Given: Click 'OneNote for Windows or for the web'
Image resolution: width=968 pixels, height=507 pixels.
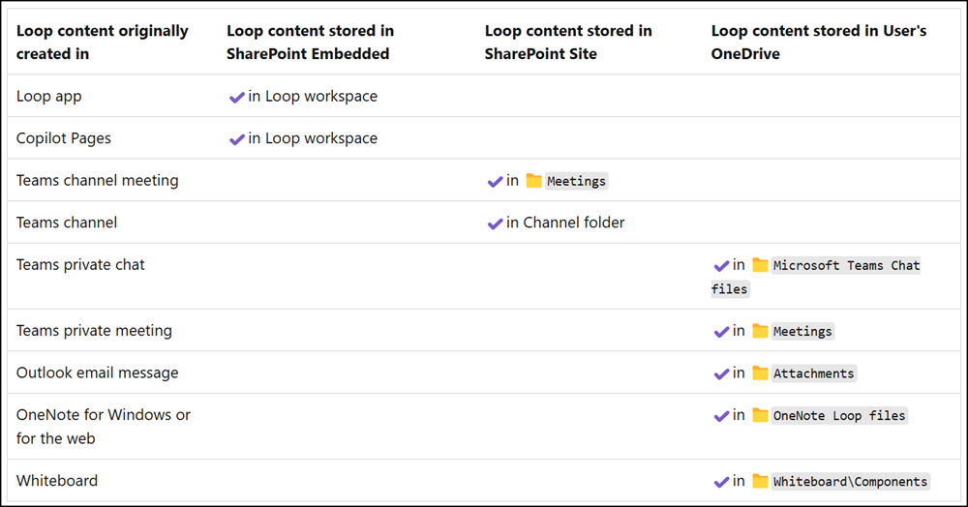Looking at the screenshot, I should tap(104, 427).
